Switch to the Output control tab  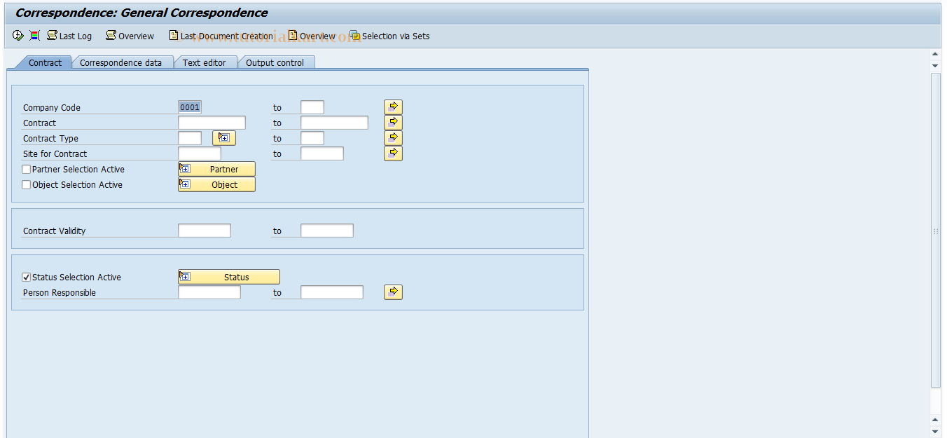coord(275,62)
